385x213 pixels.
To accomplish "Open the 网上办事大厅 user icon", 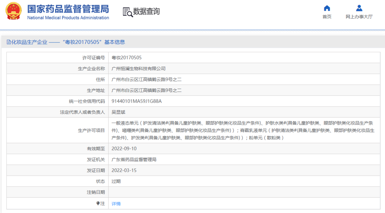I will [359, 8].
